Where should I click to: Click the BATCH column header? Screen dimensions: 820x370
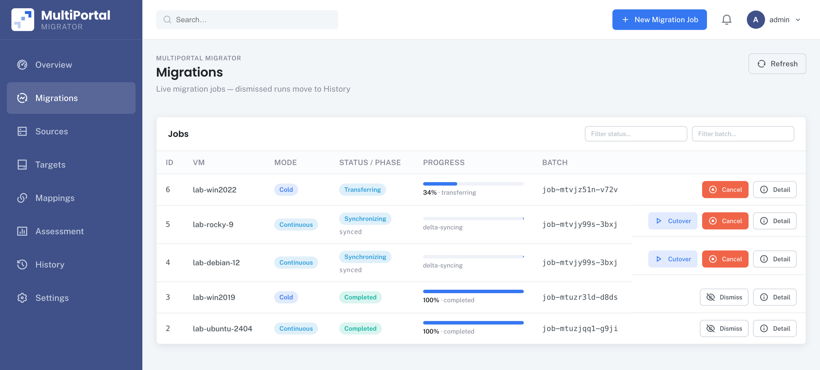coord(555,162)
